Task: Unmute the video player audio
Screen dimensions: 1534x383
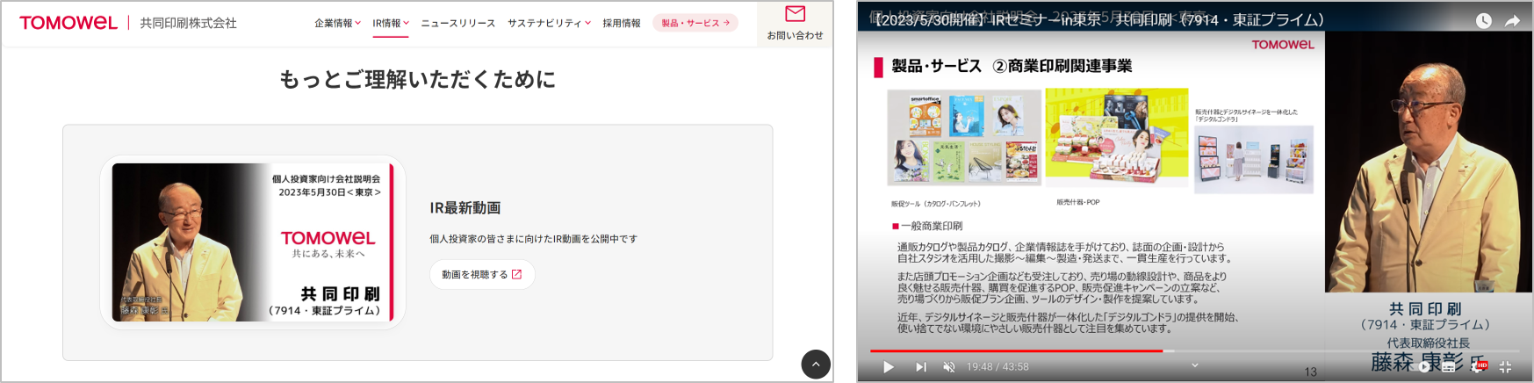Action: [949, 367]
